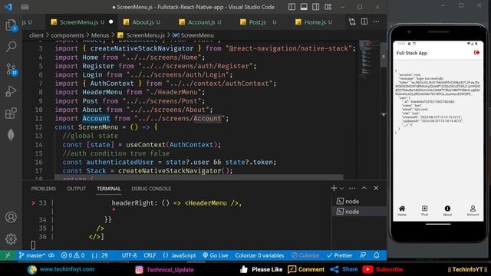Change the CRLF end of line sequence
This screenshot has width=491, height=276.
tap(150, 255)
